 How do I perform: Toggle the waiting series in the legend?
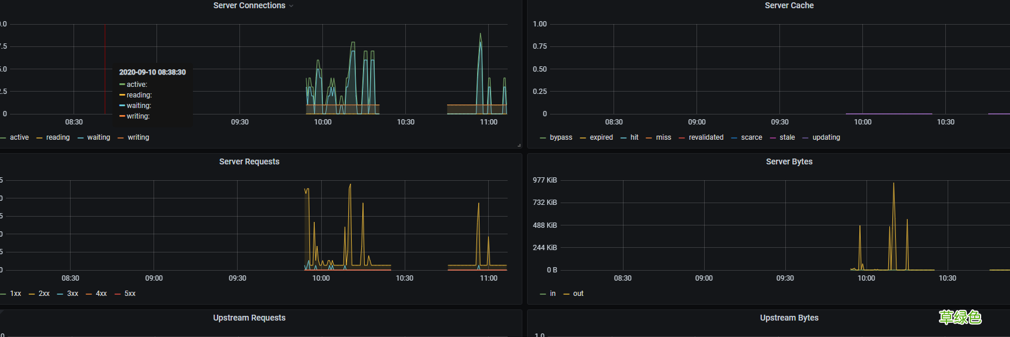click(x=98, y=137)
